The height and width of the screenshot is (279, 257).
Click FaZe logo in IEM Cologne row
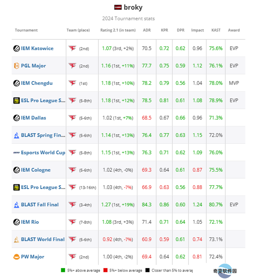point(73,170)
